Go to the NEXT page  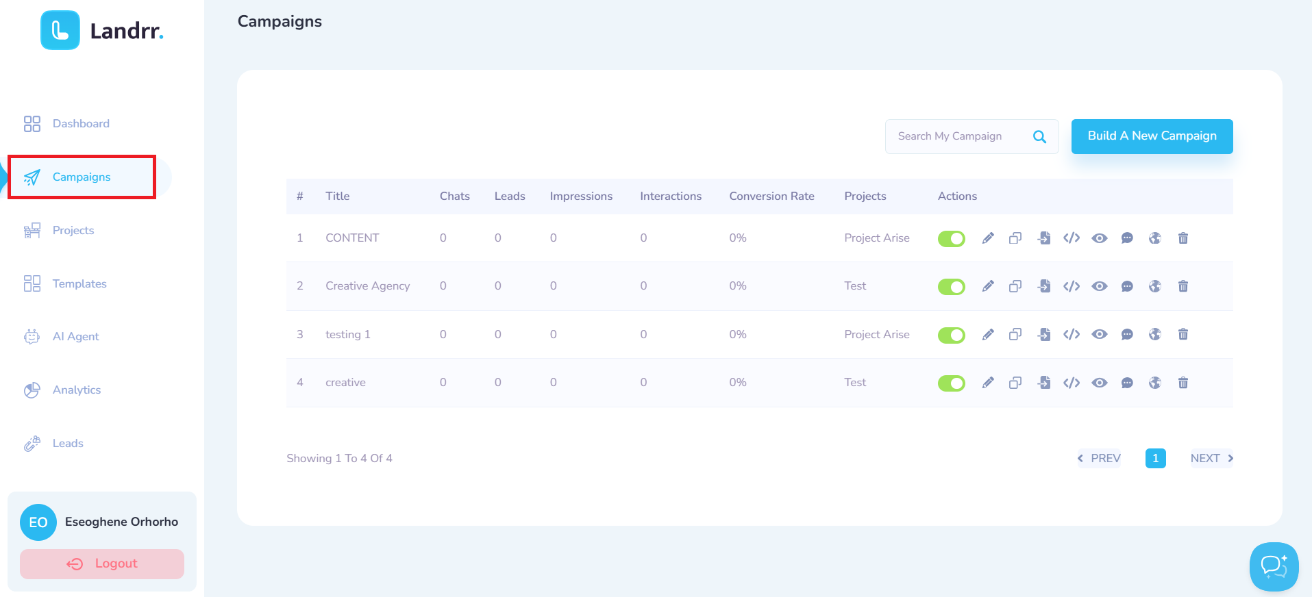click(x=1211, y=458)
